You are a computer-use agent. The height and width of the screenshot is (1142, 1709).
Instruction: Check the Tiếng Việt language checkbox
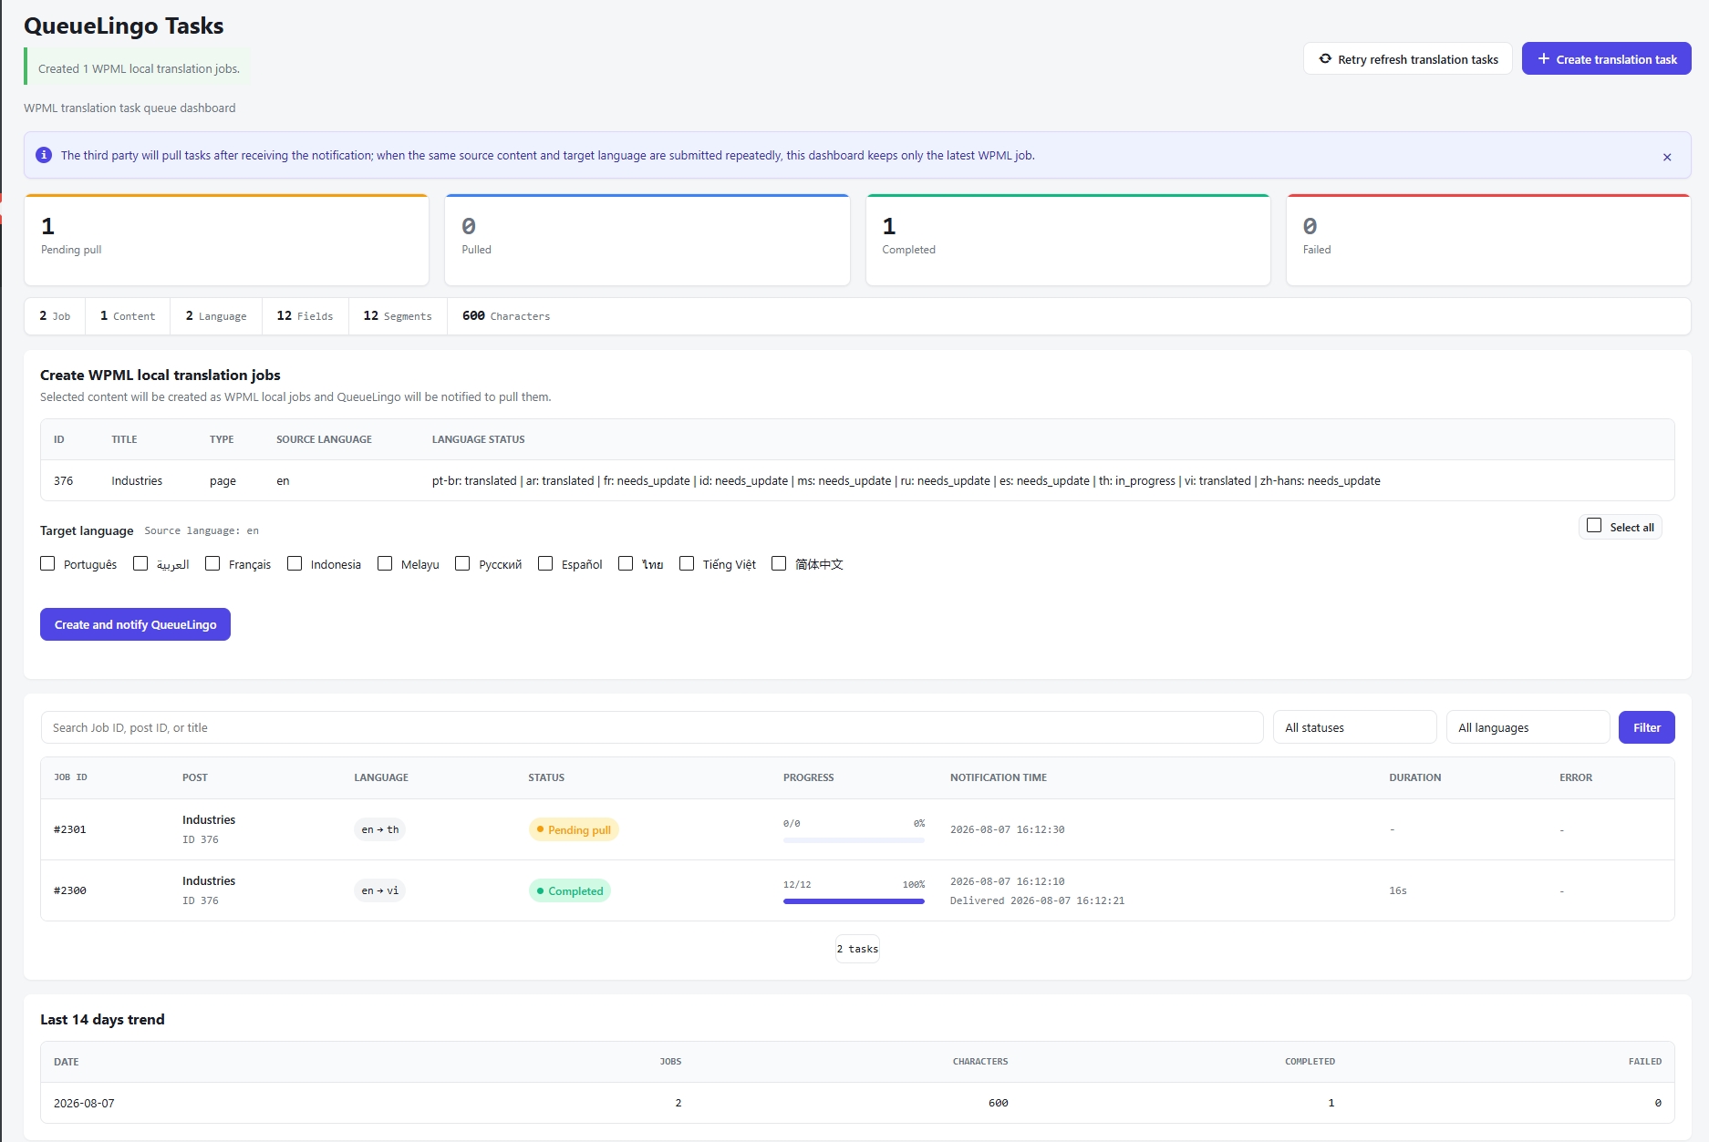click(x=687, y=563)
